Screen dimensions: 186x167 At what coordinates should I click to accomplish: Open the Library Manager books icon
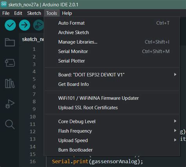(x=10, y=83)
